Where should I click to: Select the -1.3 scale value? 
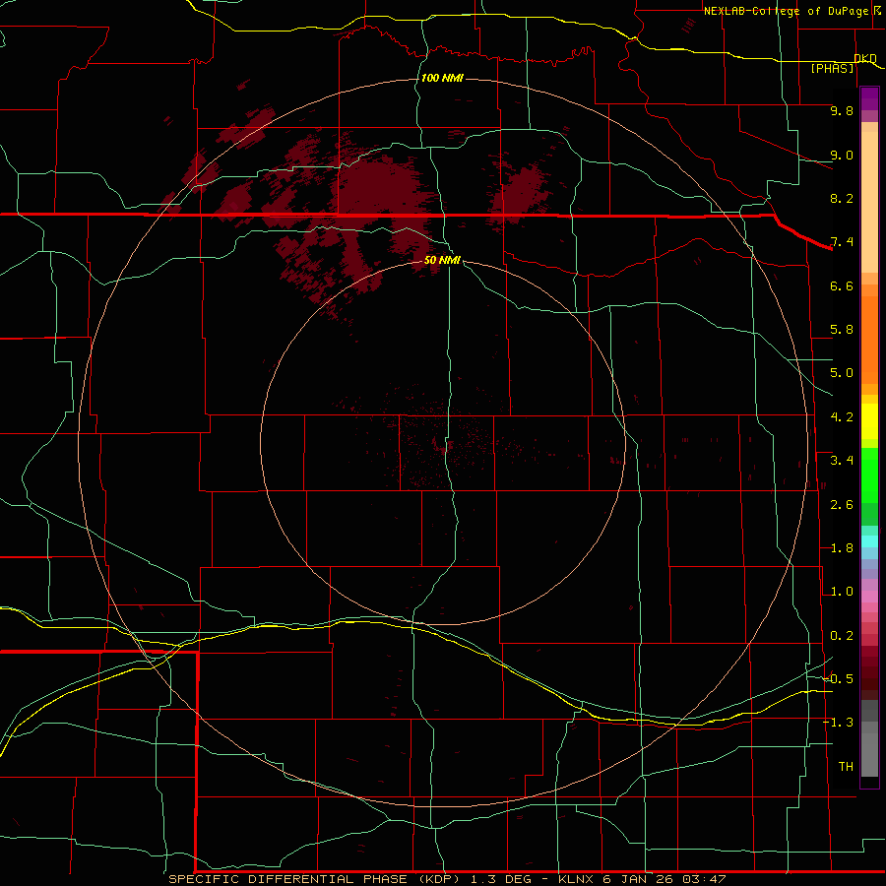[839, 723]
